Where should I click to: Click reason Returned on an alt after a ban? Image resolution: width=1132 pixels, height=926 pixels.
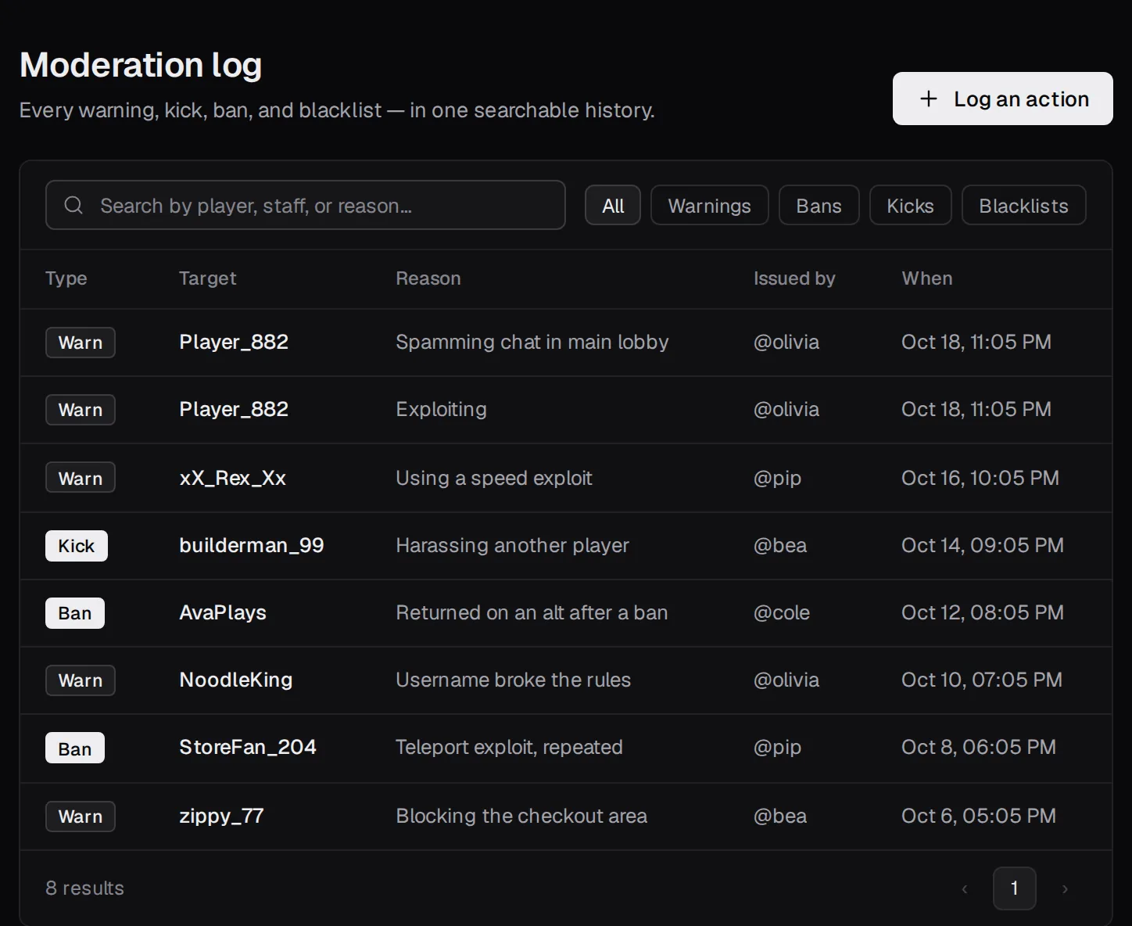coord(532,612)
